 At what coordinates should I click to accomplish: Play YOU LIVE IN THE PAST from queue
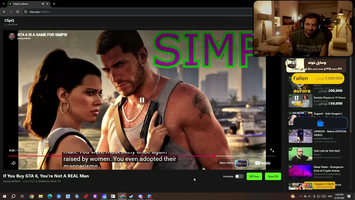(x=317, y=154)
